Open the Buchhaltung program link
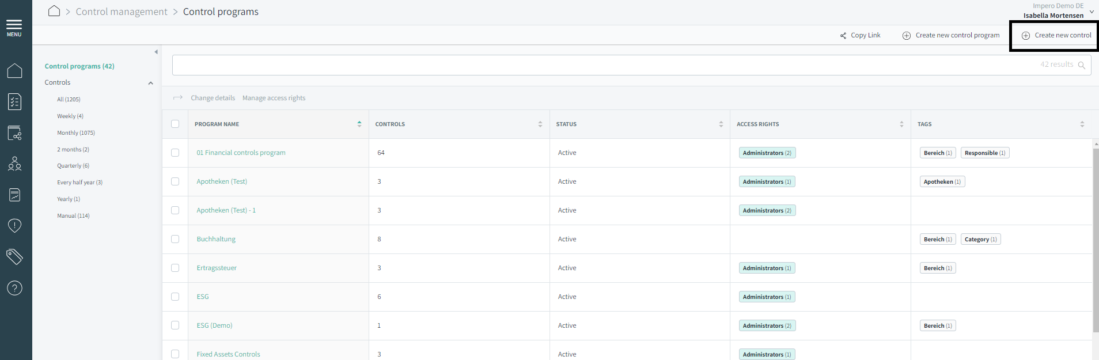The image size is (1099, 360). click(x=216, y=239)
